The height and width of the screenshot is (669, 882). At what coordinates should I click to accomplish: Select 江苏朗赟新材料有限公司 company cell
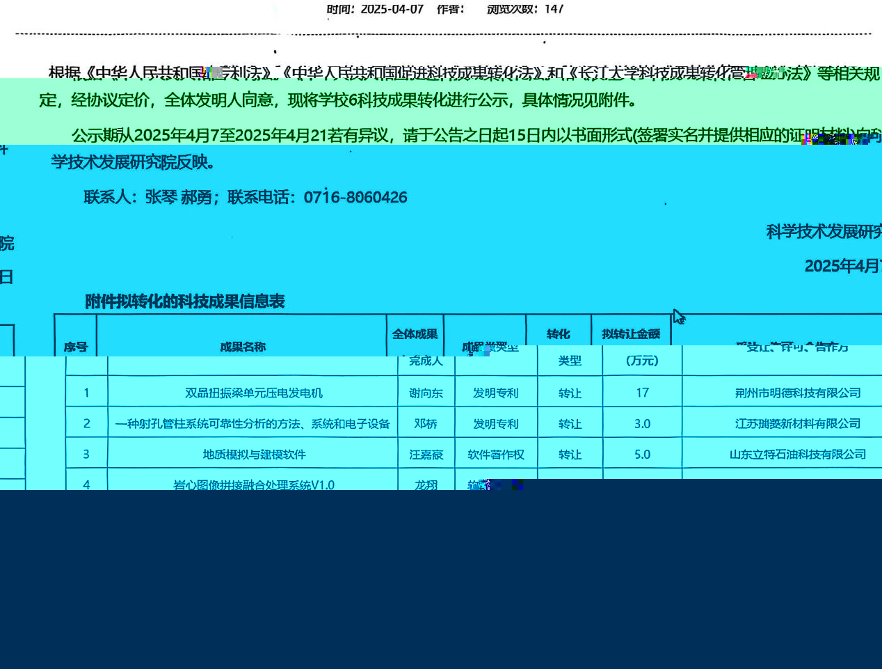point(798,424)
